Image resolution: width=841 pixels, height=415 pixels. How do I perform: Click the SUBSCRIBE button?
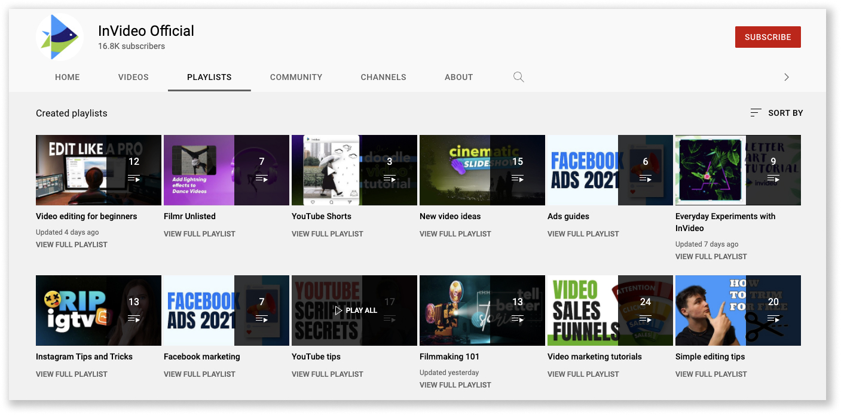click(767, 36)
